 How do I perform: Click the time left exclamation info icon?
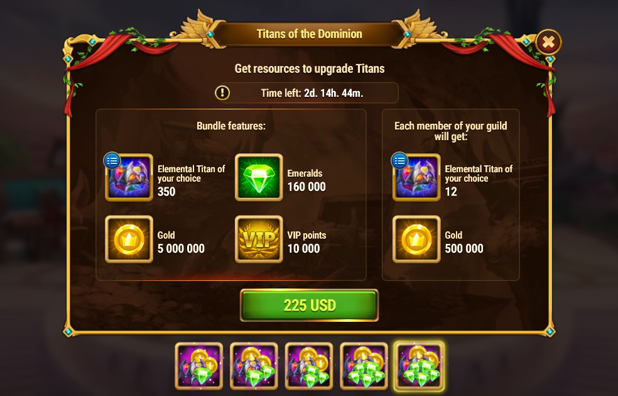pyautogui.click(x=222, y=93)
